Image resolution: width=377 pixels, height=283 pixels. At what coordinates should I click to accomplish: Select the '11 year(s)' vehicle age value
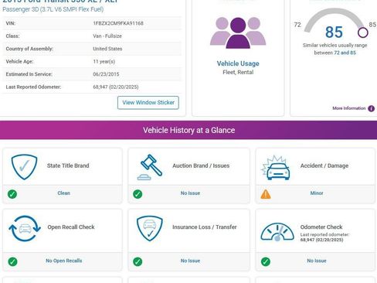(104, 61)
